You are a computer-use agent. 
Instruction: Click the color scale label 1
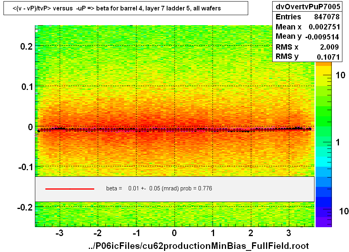tap(338, 142)
